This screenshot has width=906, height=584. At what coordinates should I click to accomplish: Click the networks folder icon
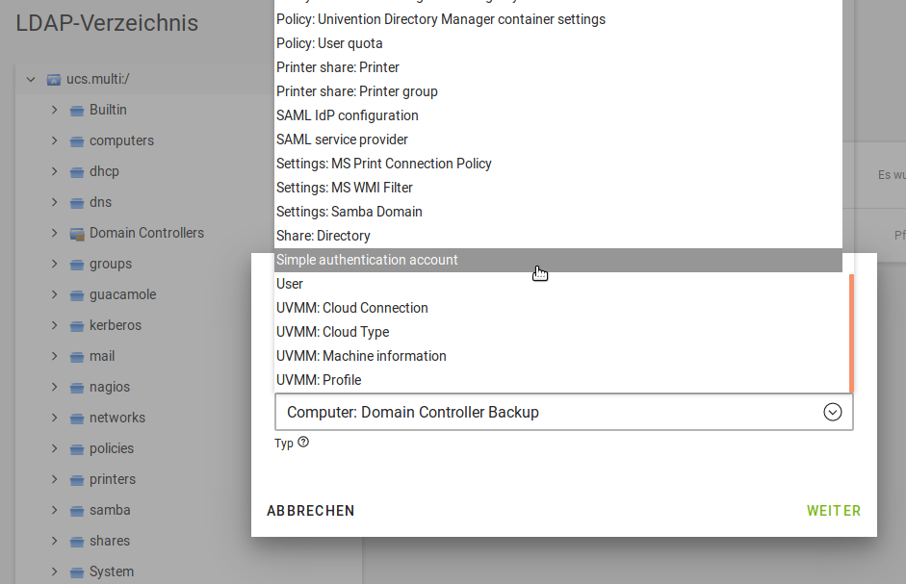pos(77,419)
